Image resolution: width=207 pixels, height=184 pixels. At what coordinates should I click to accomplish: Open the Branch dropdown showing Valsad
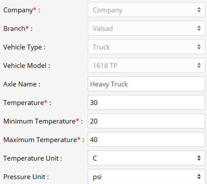[146, 28]
